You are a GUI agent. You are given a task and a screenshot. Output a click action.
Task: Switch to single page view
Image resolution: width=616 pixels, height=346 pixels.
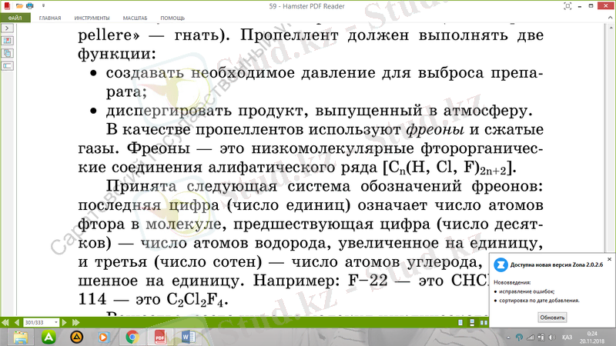pyautogui.click(x=460, y=322)
